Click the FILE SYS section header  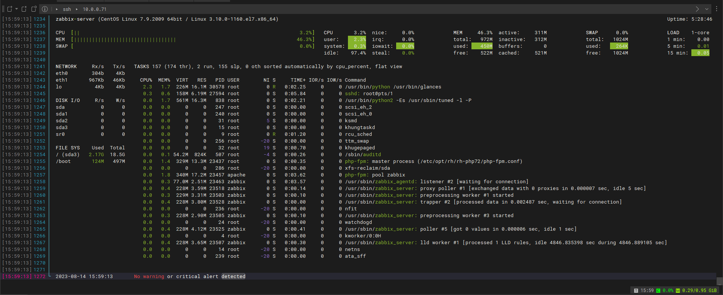(68, 148)
